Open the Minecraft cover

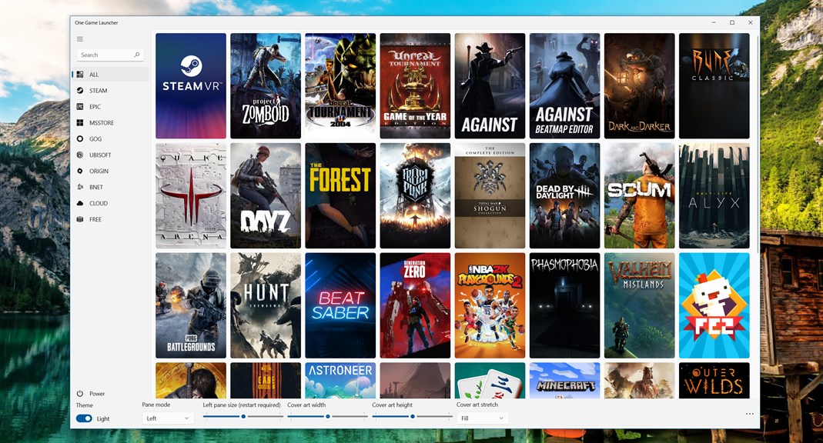[565, 381]
